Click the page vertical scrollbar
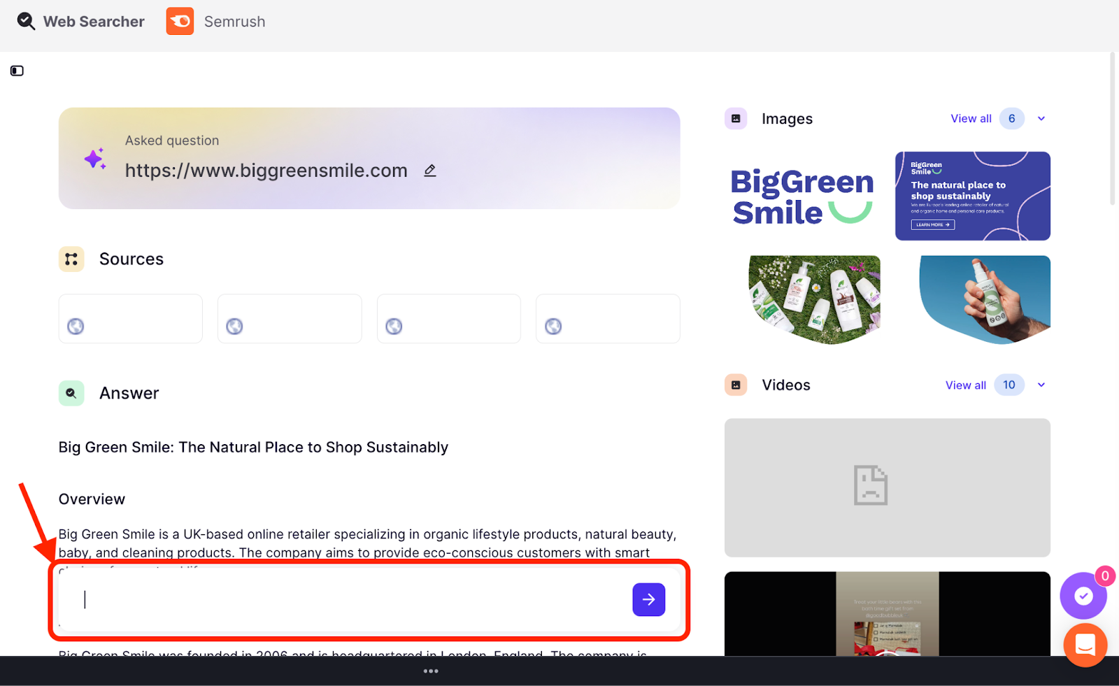1119x686 pixels. pyautogui.click(x=1113, y=129)
